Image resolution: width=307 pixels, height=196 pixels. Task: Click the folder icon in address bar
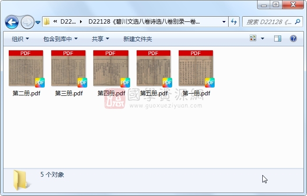click(x=46, y=21)
